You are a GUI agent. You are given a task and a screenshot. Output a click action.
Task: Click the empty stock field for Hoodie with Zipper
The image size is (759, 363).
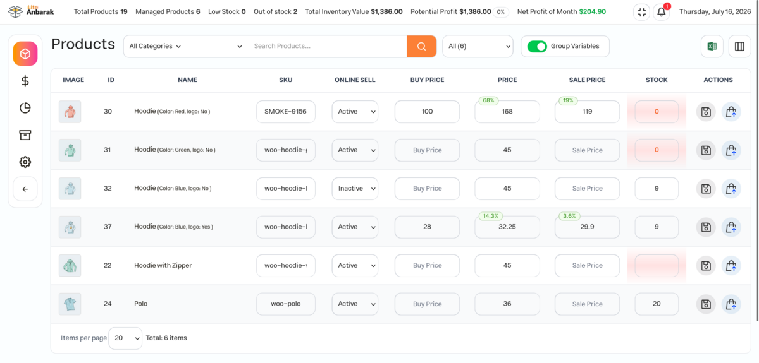point(657,266)
